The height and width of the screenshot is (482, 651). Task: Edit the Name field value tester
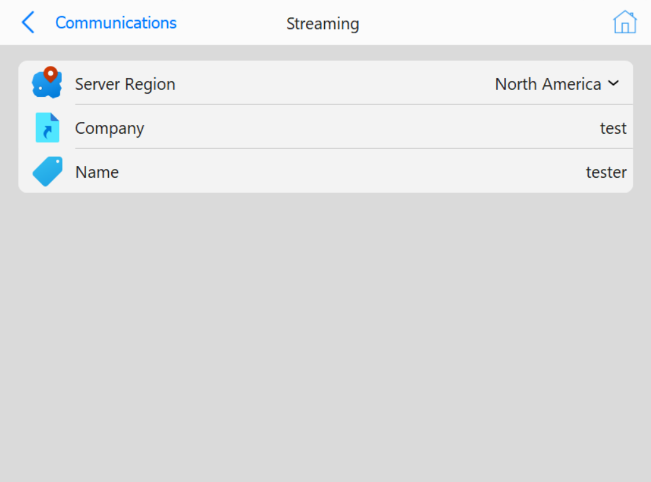click(606, 172)
